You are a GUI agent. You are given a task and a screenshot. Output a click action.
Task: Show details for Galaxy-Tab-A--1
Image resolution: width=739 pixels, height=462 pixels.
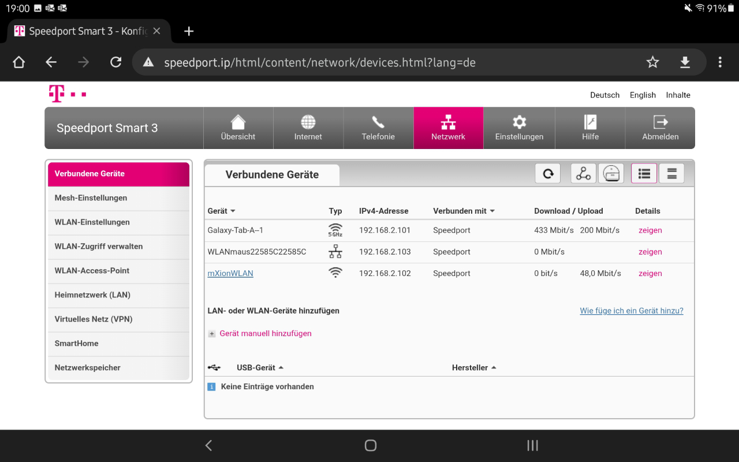coord(650,230)
